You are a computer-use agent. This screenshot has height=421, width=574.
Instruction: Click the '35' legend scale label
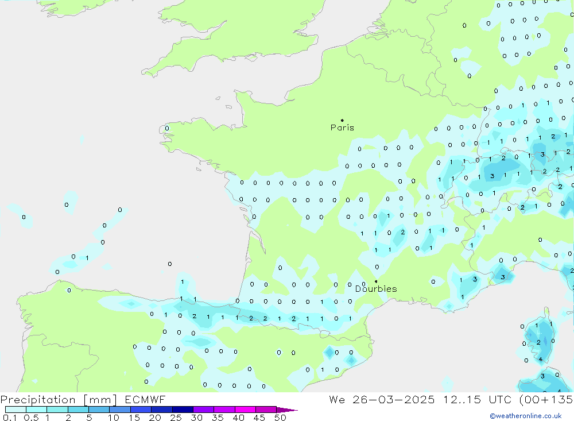point(218,418)
